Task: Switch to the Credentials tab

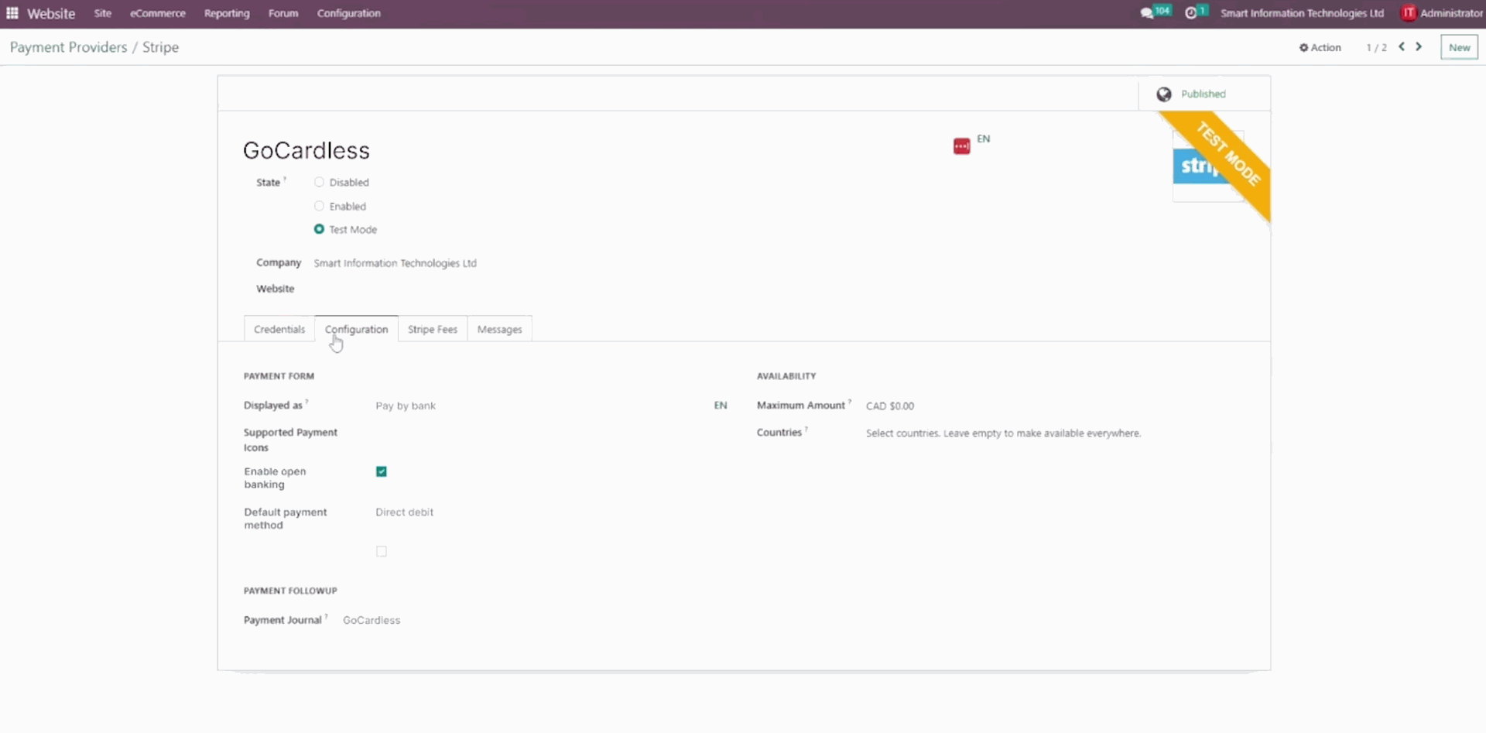Action: (x=279, y=330)
